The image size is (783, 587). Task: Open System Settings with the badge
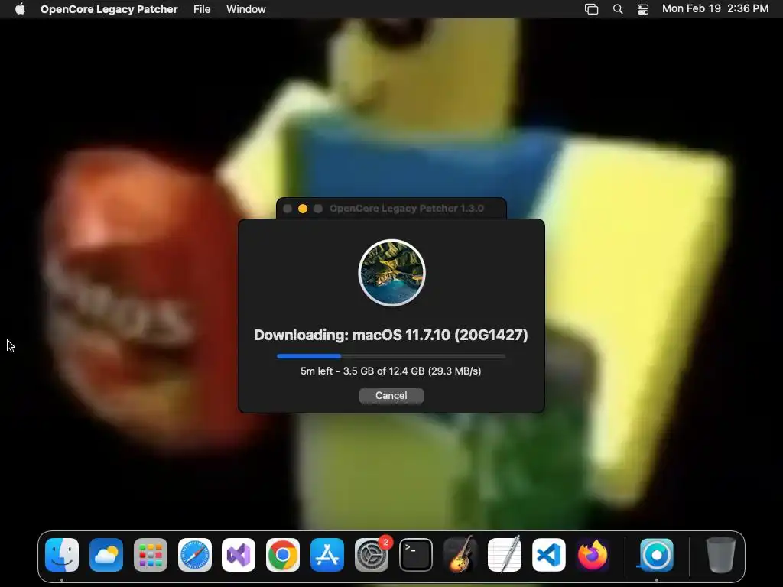click(x=372, y=555)
